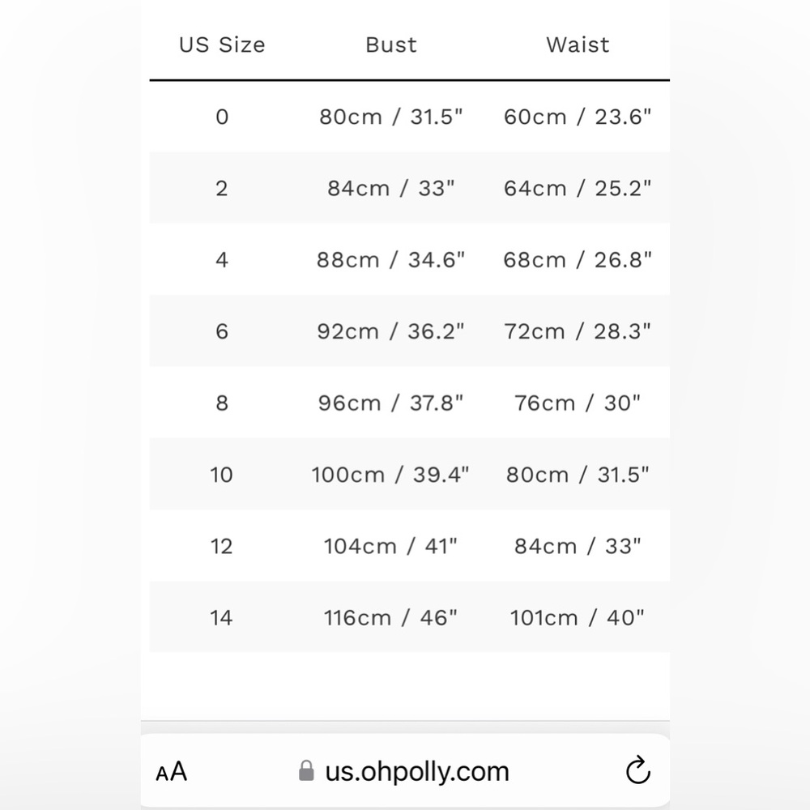Click the 84cm / 33" waist cell
Viewport: 810px width, 810px height.
(578, 546)
